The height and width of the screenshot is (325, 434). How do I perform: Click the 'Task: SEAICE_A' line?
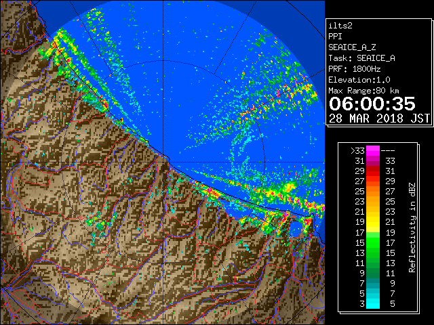click(361, 58)
